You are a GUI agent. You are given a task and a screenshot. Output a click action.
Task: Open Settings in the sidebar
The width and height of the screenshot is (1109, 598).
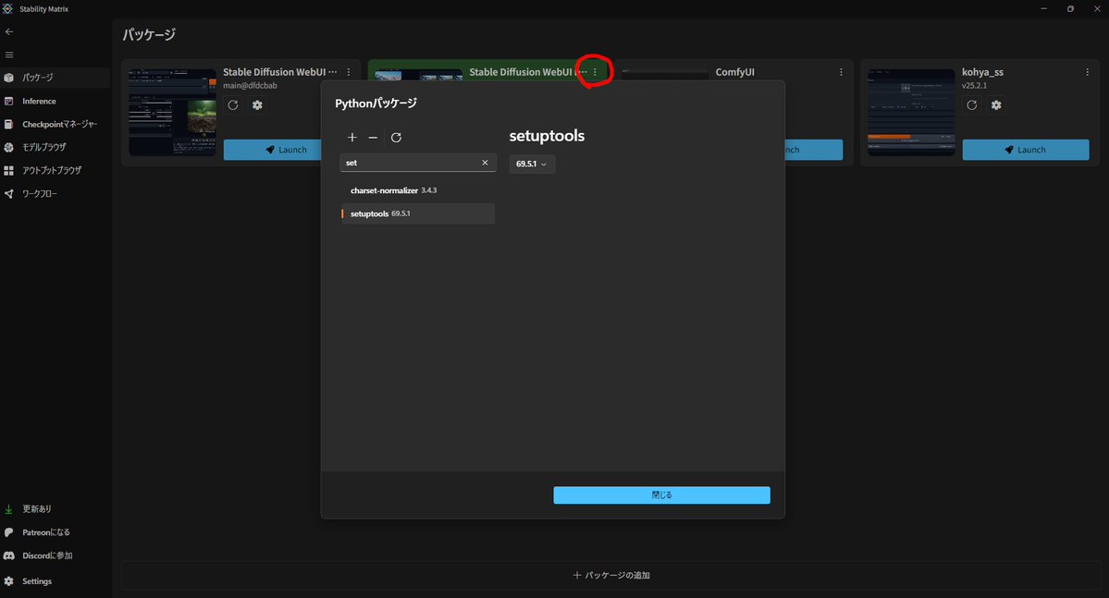(x=55, y=581)
